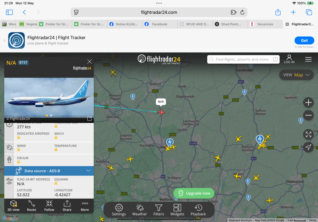Select the Luton airport pin
This screenshot has height=222, width=318.
[170, 142]
